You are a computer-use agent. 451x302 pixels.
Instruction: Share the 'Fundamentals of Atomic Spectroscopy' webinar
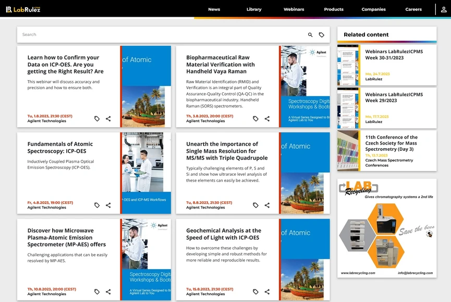click(x=108, y=205)
